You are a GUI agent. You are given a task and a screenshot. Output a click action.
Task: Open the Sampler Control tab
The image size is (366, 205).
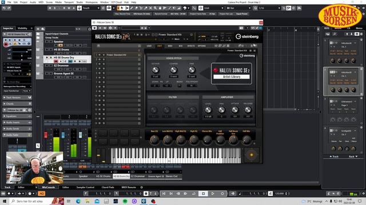pos(85,187)
